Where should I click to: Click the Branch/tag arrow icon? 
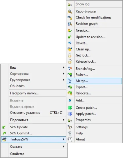point(70,68)
